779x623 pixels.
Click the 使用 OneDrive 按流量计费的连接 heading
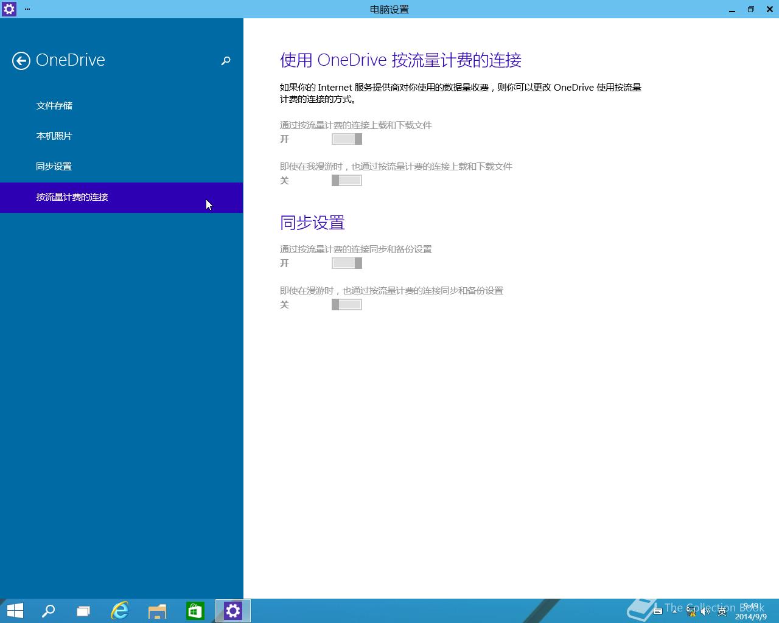[x=400, y=60]
